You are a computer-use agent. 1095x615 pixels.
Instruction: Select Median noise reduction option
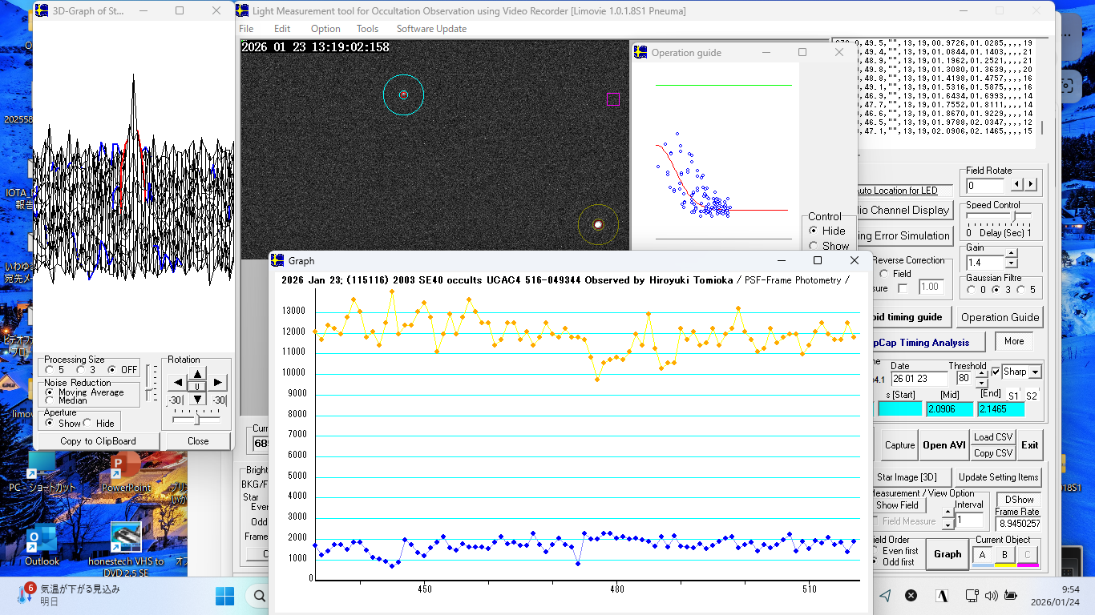pyautogui.click(x=51, y=400)
